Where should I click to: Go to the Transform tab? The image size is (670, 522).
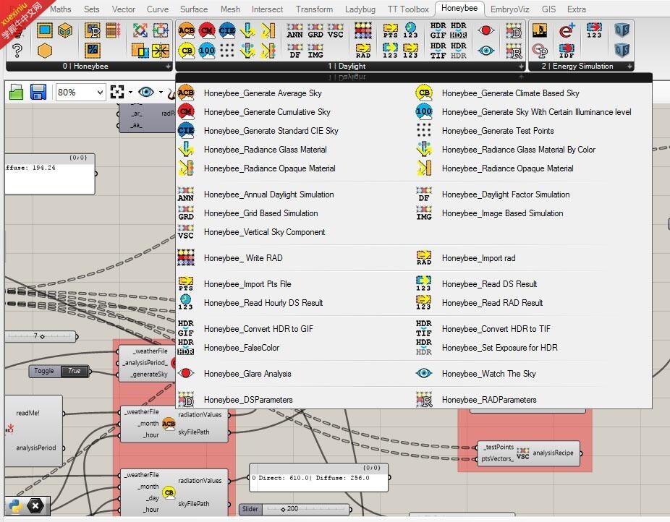(x=314, y=9)
